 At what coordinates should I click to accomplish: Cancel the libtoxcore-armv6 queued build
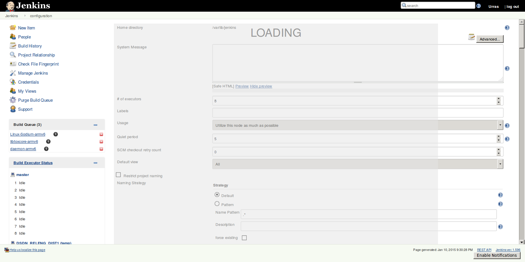click(x=101, y=142)
